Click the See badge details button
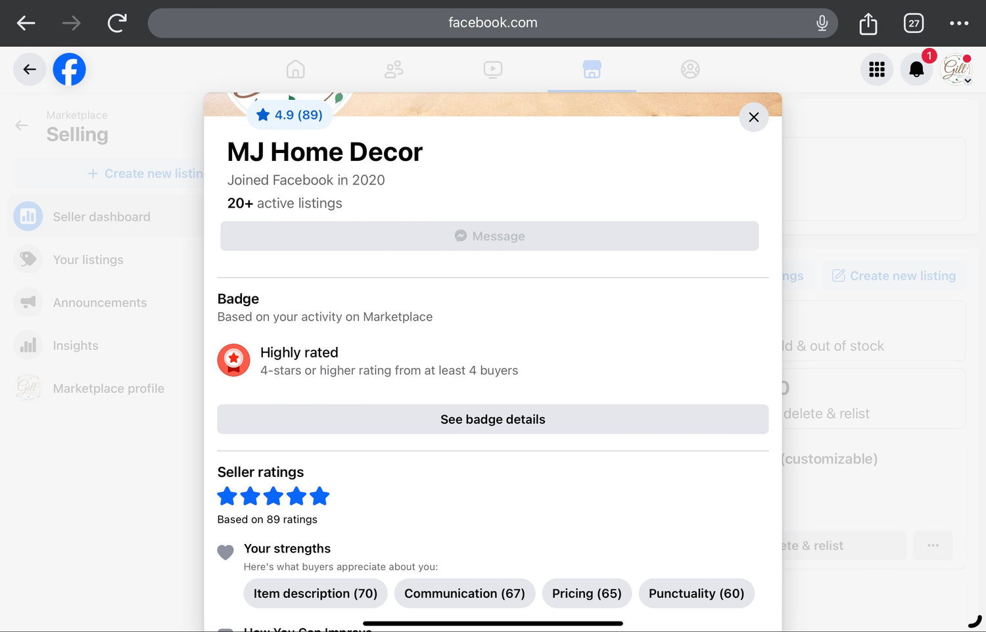Image resolution: width=986 pixels, height=632 pixels. click(492, 419)
